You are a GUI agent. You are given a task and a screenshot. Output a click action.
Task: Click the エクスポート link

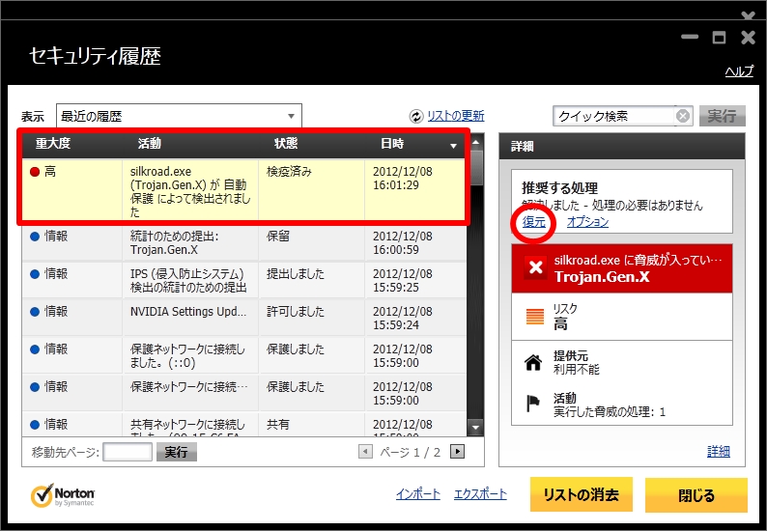(480, 494)
